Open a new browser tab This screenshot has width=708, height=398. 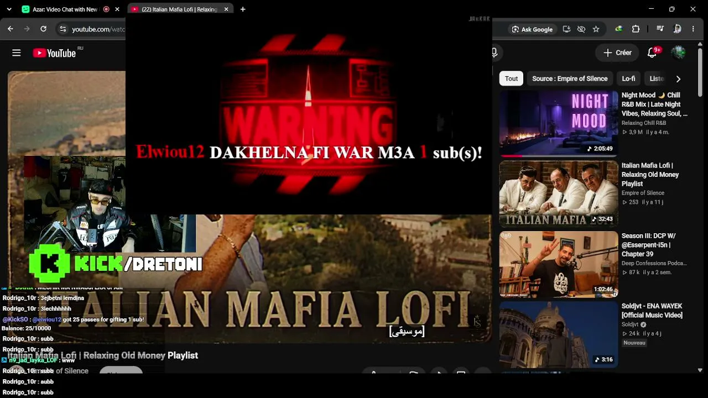pyautogui.click(x=243, y=9)
